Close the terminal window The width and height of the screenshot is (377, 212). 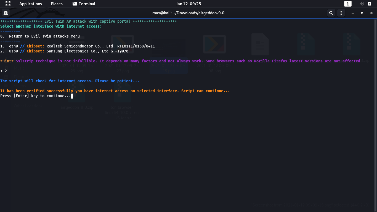(x=371, y=13)
